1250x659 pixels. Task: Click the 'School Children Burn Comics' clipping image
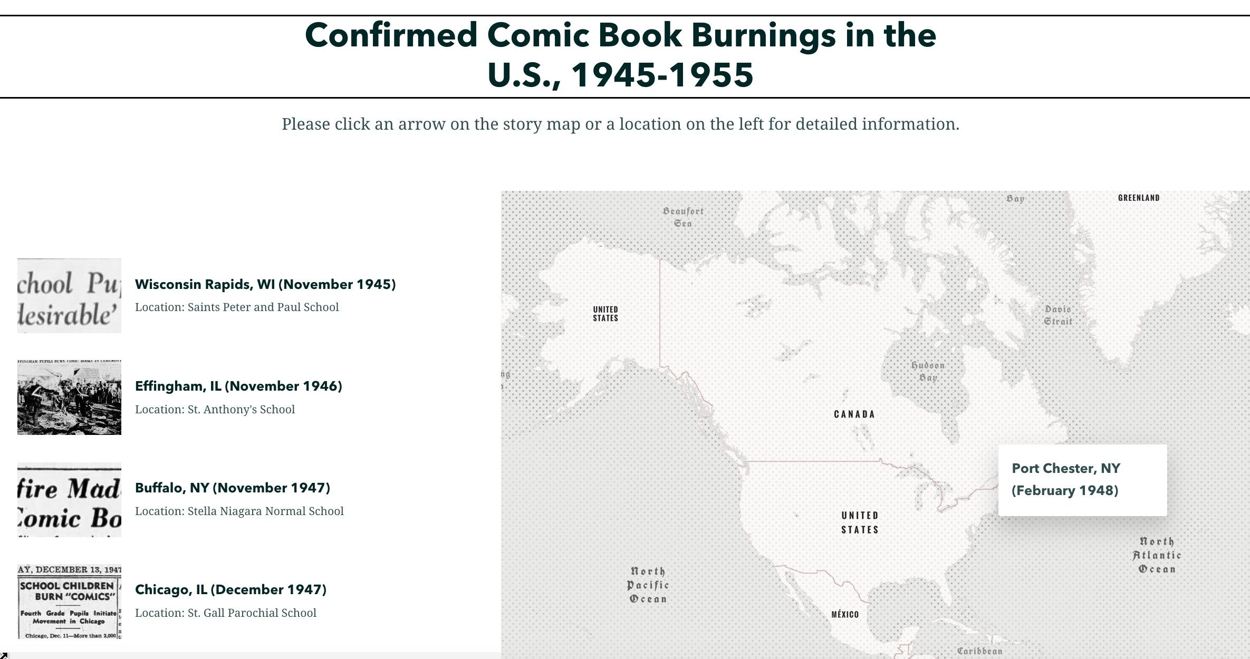click(69, 601)
